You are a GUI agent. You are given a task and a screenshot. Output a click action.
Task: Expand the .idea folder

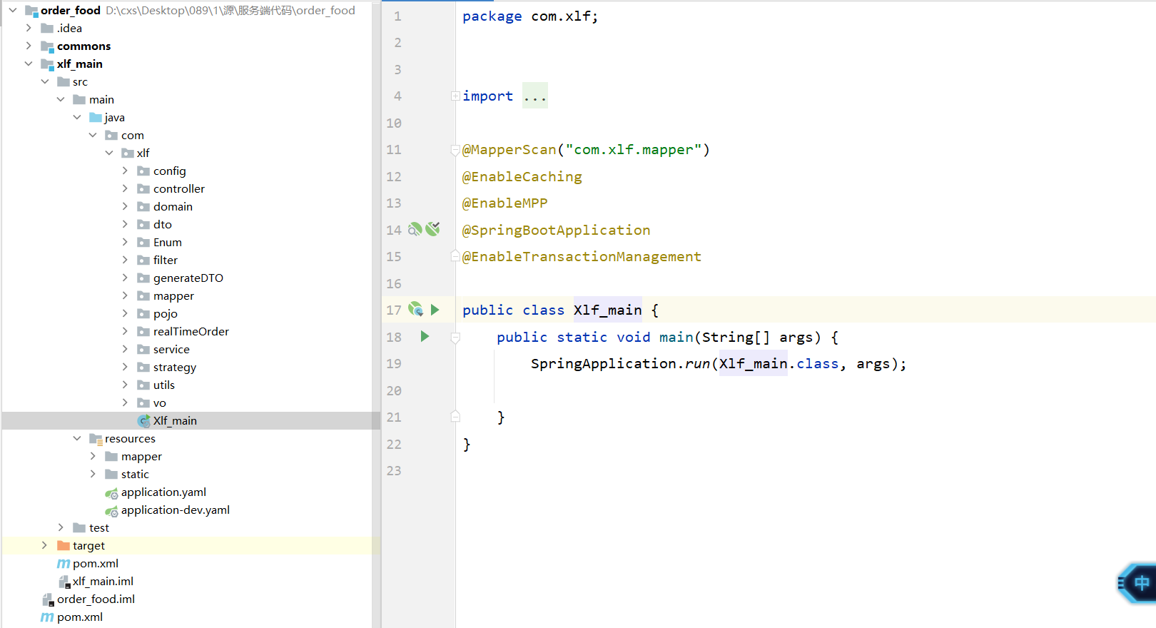29,28
